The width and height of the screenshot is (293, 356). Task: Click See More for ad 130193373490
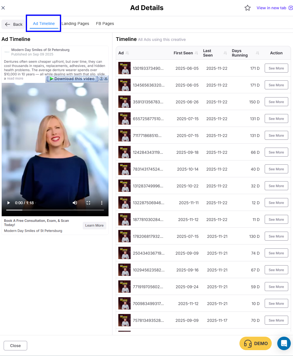pyautogui.click(x=276, y=68)
